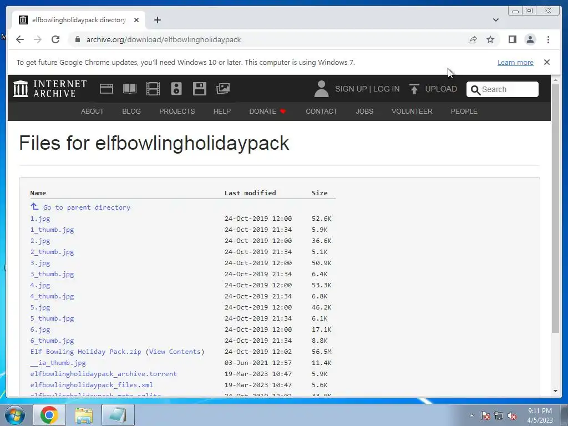Screen dimensions: 568x426
Task: Click the magnifier icon in Search box
Action: point(475,89)
